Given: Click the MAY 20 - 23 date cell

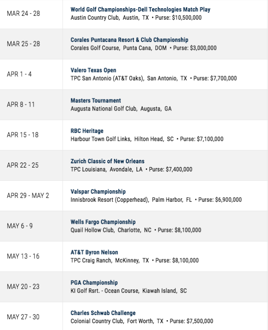Looking at the screenshot, I should click(x=31, y=287).
